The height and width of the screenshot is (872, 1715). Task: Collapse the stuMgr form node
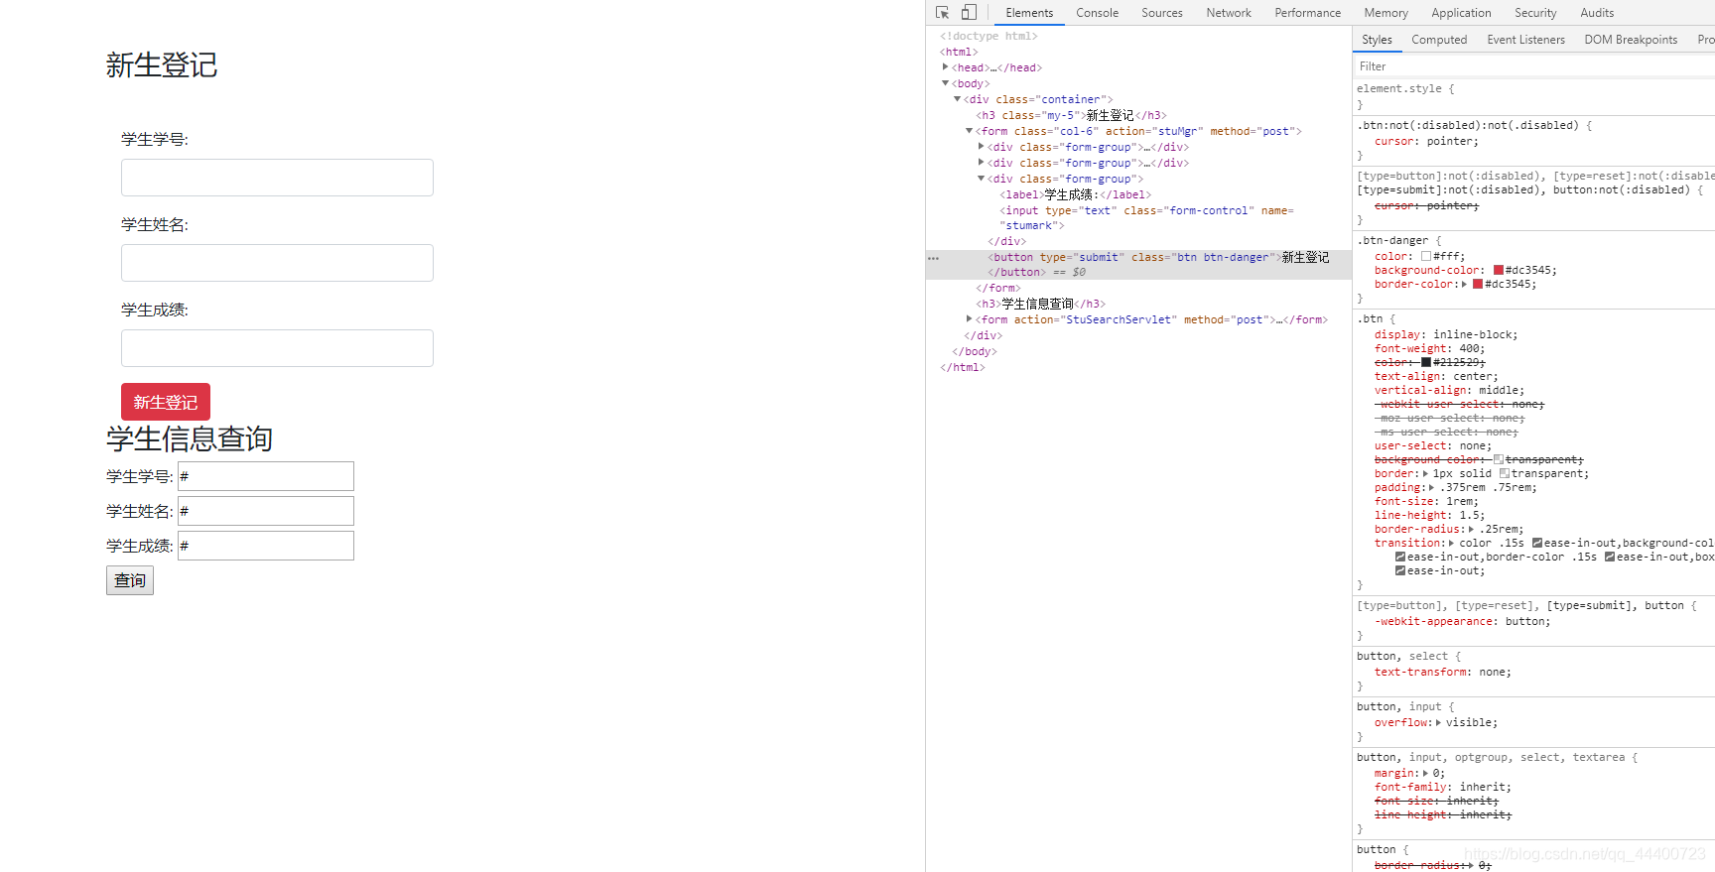pos(969,131)
